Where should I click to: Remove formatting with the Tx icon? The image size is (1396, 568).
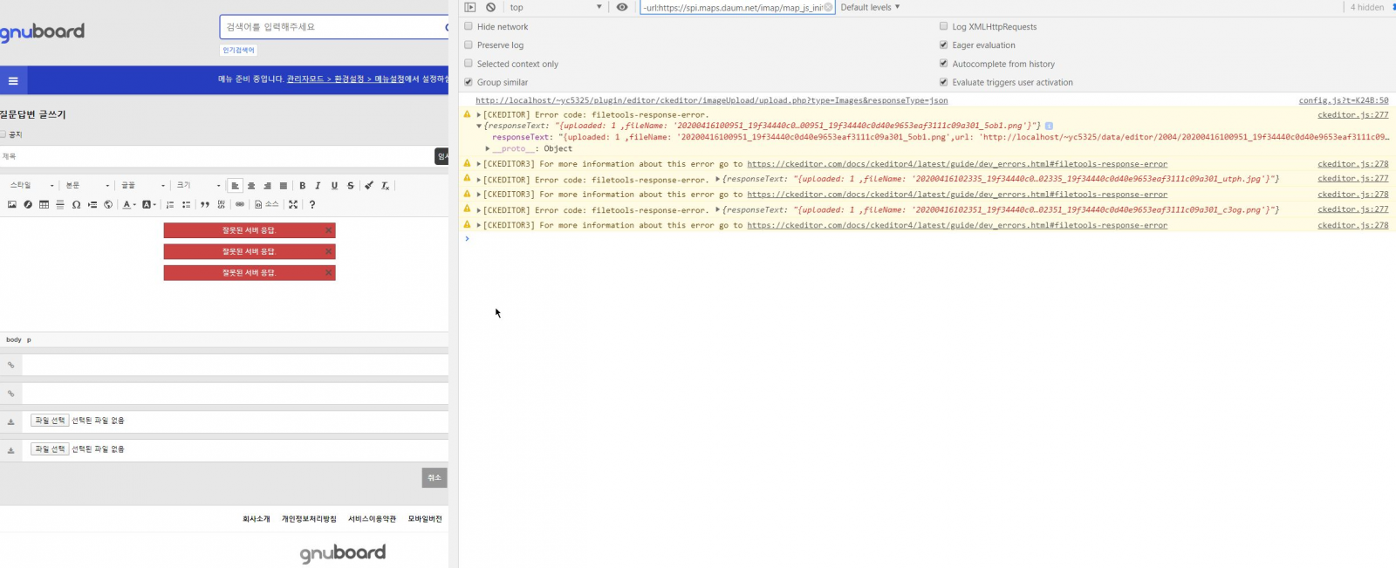tap(385, 186)
